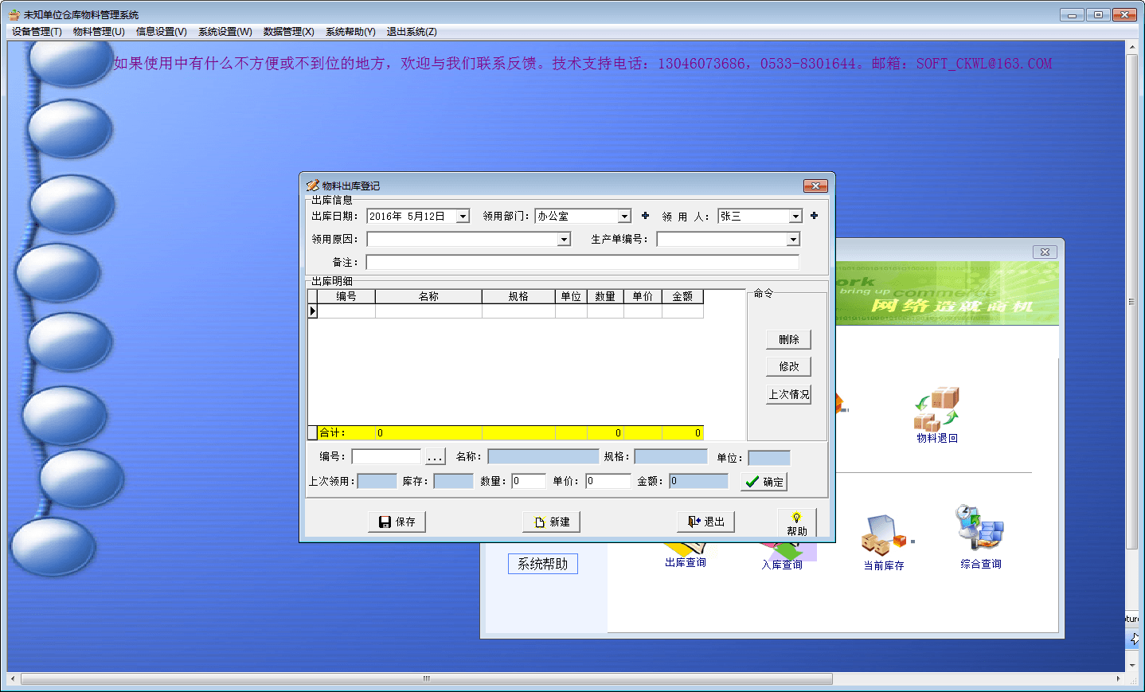Click the 保存 save button

(397, 522)
